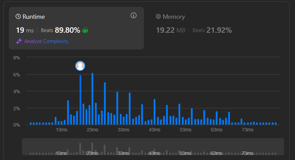Click the user avatar marker above the chart
The width and height of the screenshot is (295, 160).
click(80, 66)
